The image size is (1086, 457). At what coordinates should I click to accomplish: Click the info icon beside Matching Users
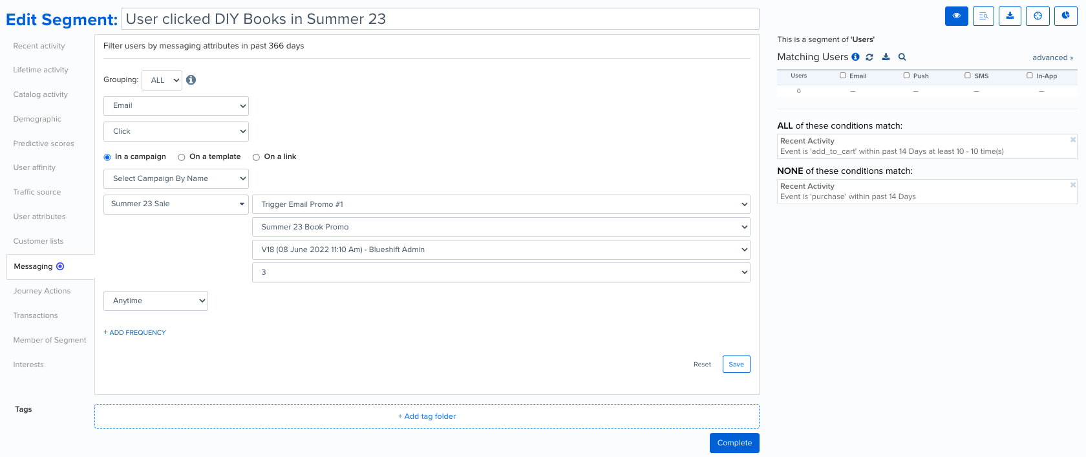click(855, 57)
